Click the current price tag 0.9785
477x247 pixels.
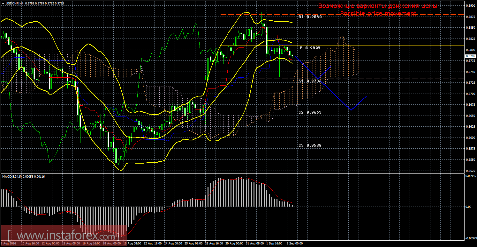470,56
